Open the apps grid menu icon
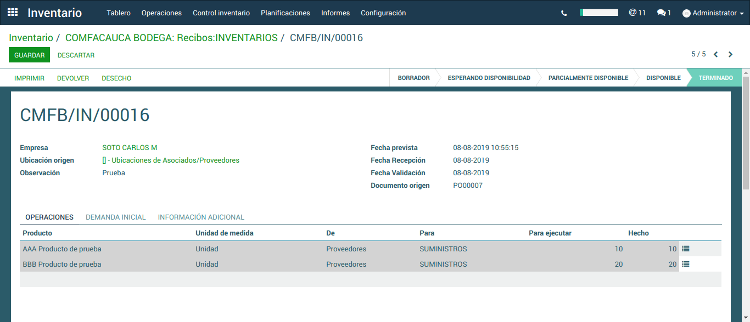 point(13,13)
